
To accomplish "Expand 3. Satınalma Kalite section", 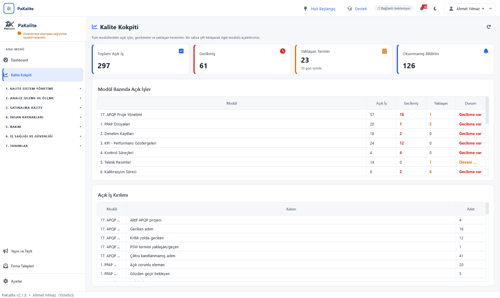I will (43, 108).
